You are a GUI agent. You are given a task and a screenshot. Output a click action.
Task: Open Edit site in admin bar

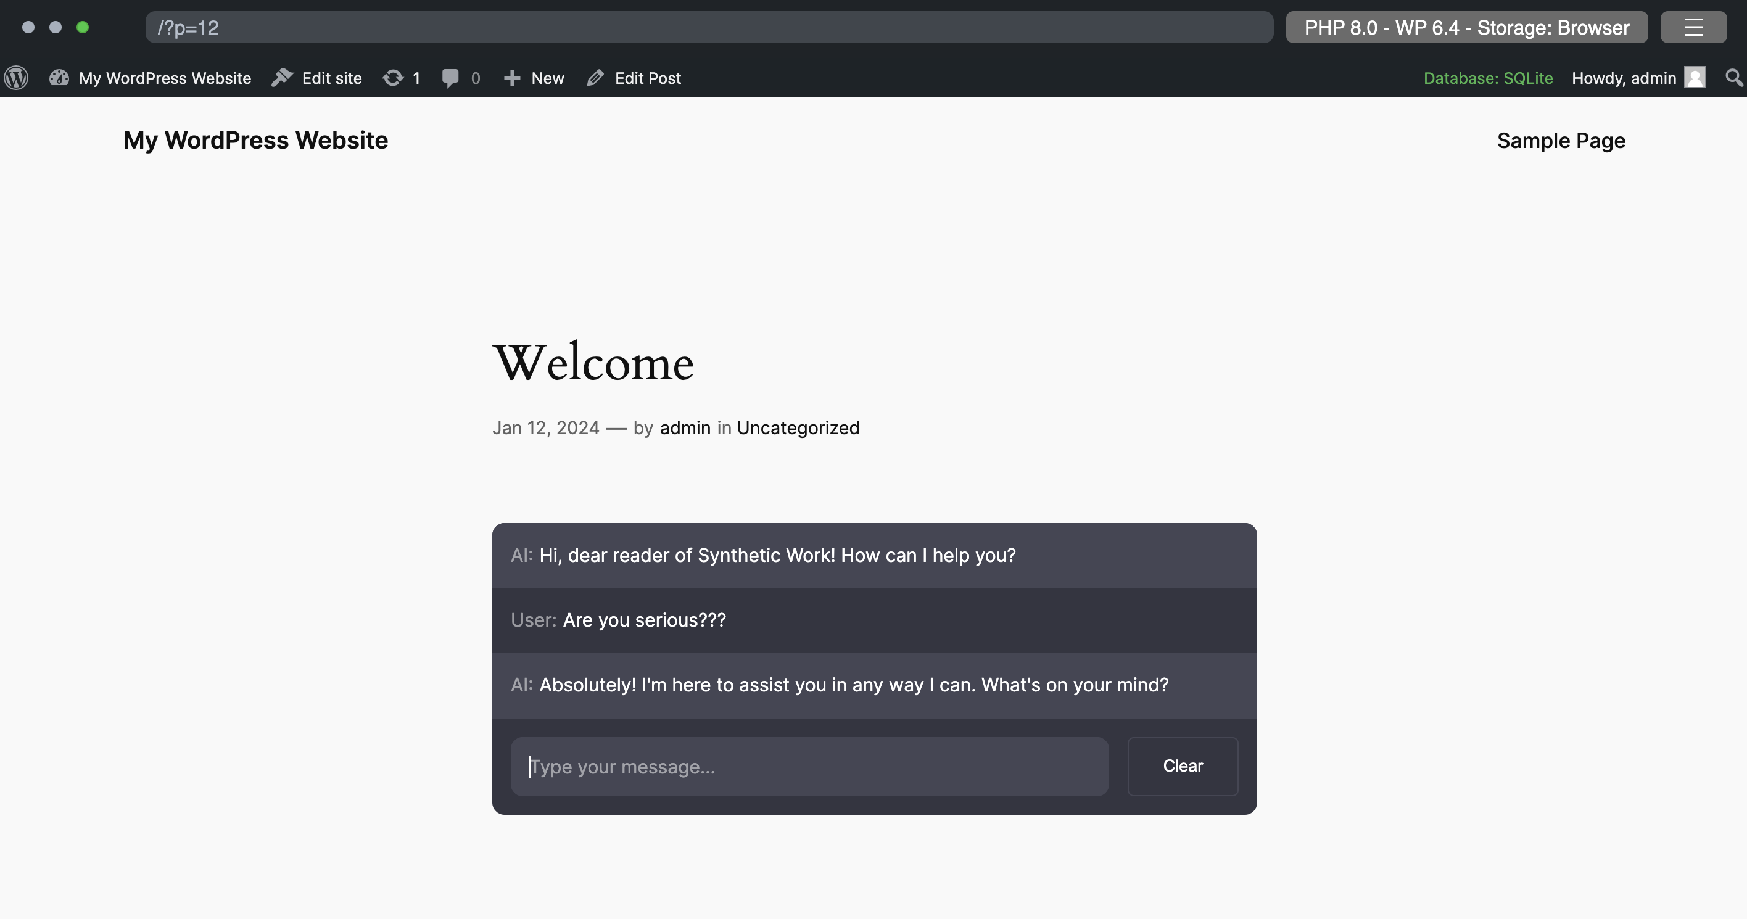332,78
